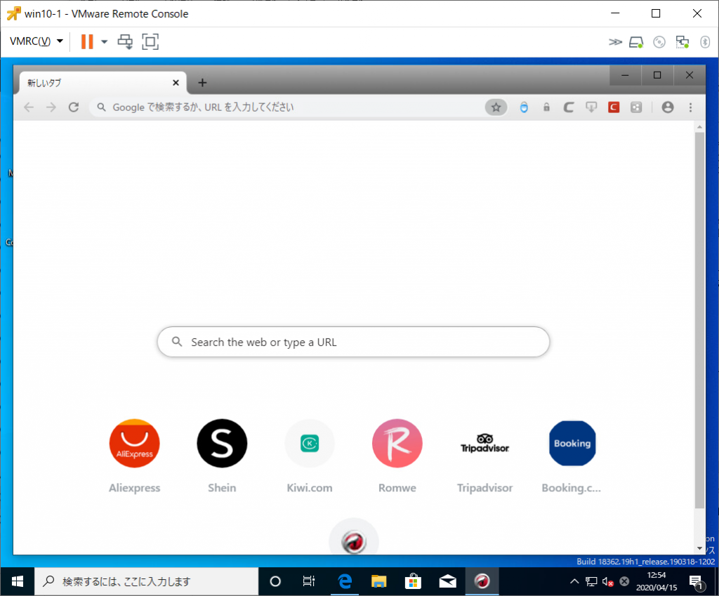Viewport: 719px width, 596px height.
Task: Close the 新しいタブ tab
Action: click(x=176, y=83)
